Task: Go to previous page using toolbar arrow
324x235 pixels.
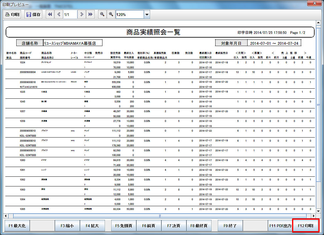Action: pyautogui.click(x=59, y=14)
